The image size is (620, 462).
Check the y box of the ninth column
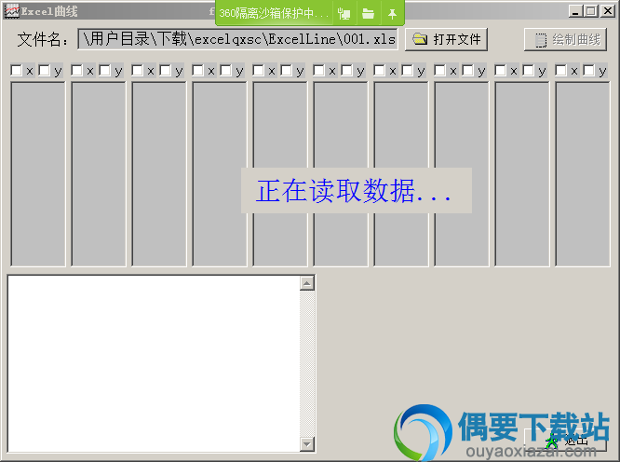click(x=528, y=71)
